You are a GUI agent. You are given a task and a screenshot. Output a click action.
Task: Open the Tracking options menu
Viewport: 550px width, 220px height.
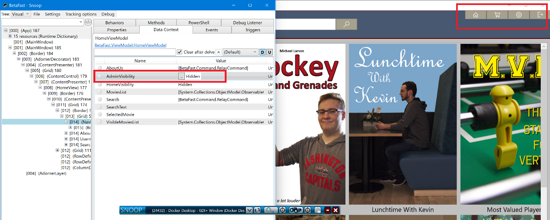pyautogui.click(x=81, y=14)
